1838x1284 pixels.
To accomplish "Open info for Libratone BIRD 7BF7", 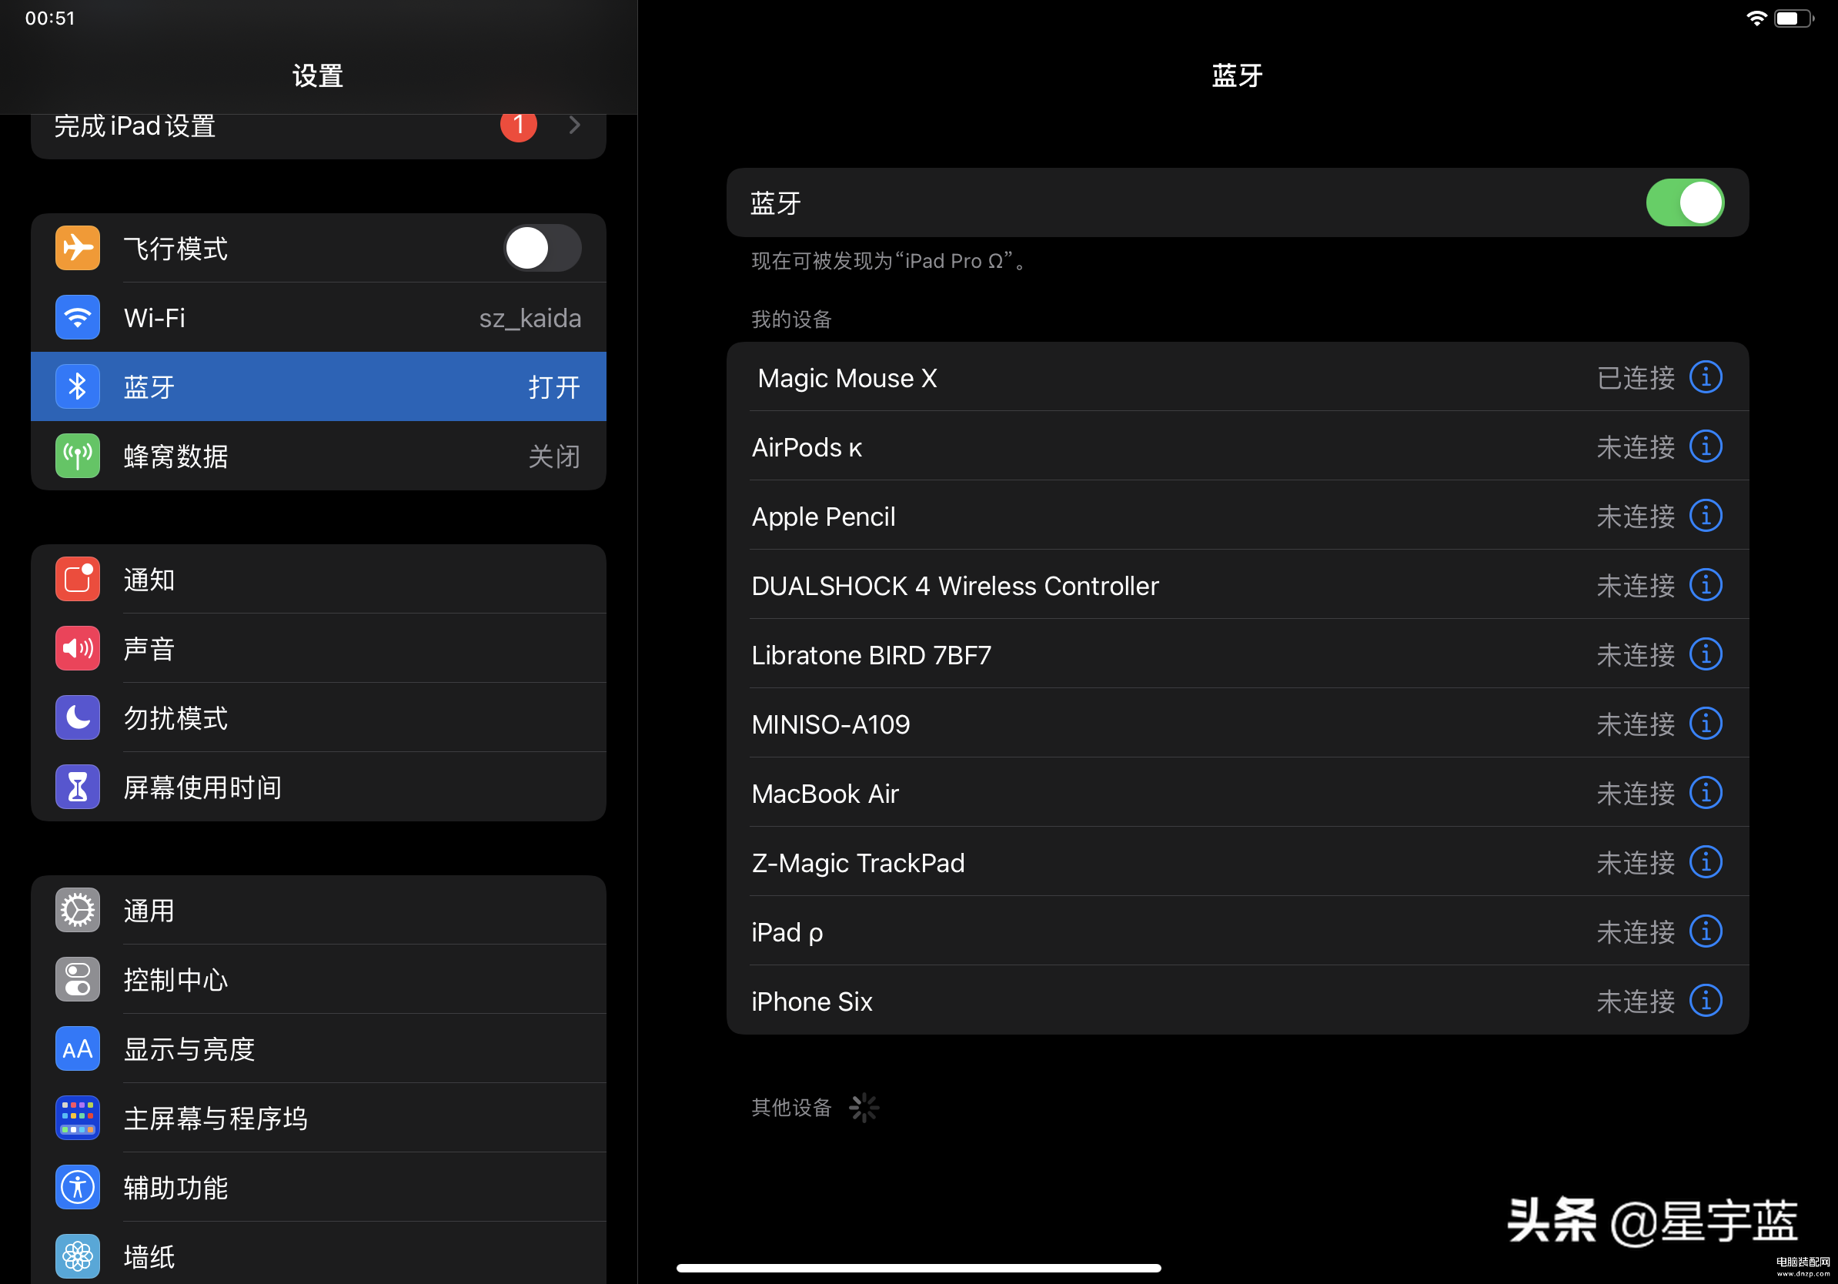I will coord(1706,654).
